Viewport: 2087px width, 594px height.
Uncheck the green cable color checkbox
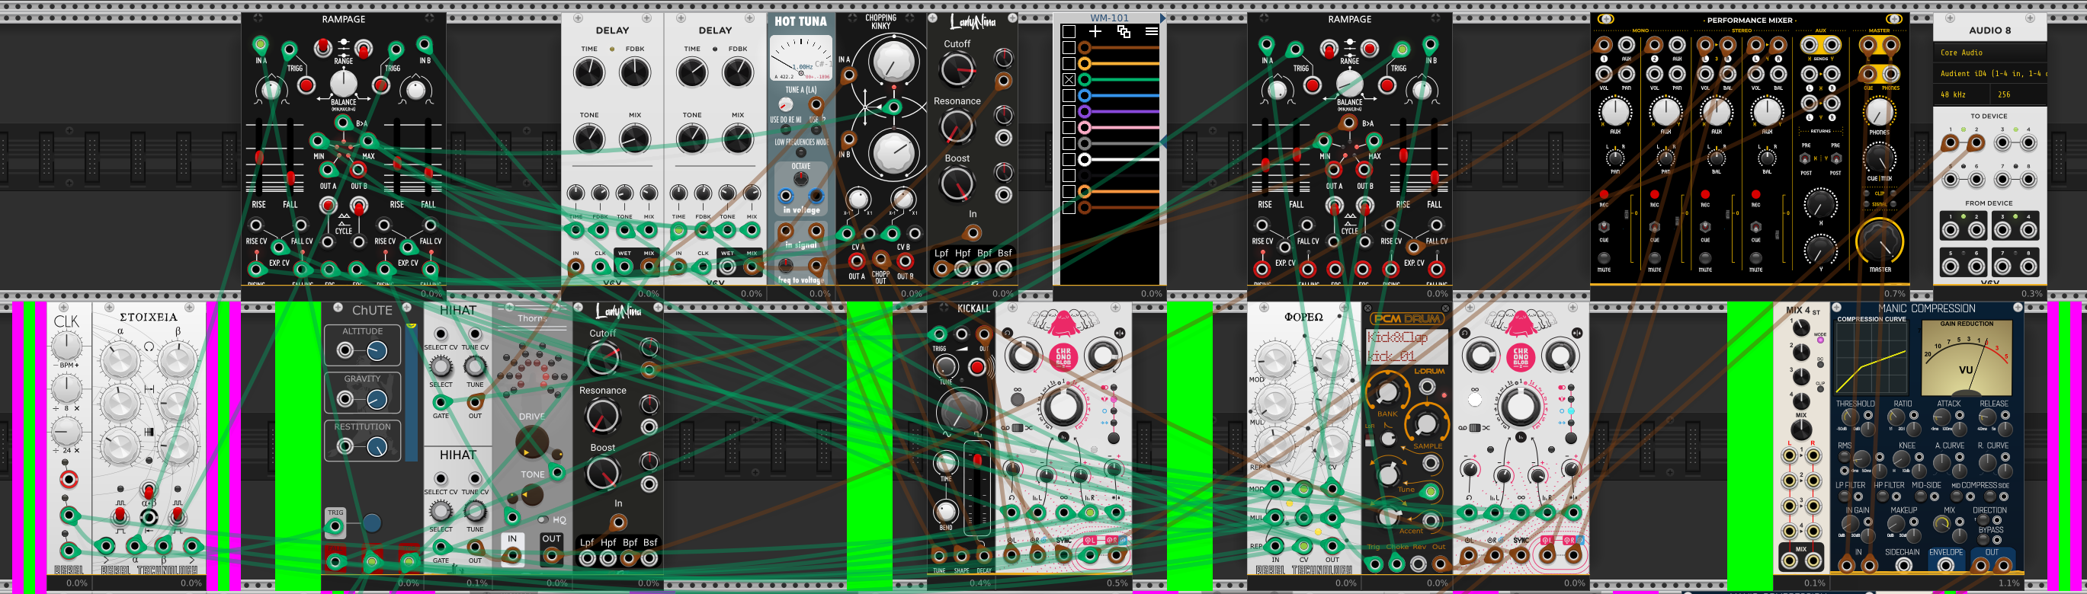click(1069, 79)
